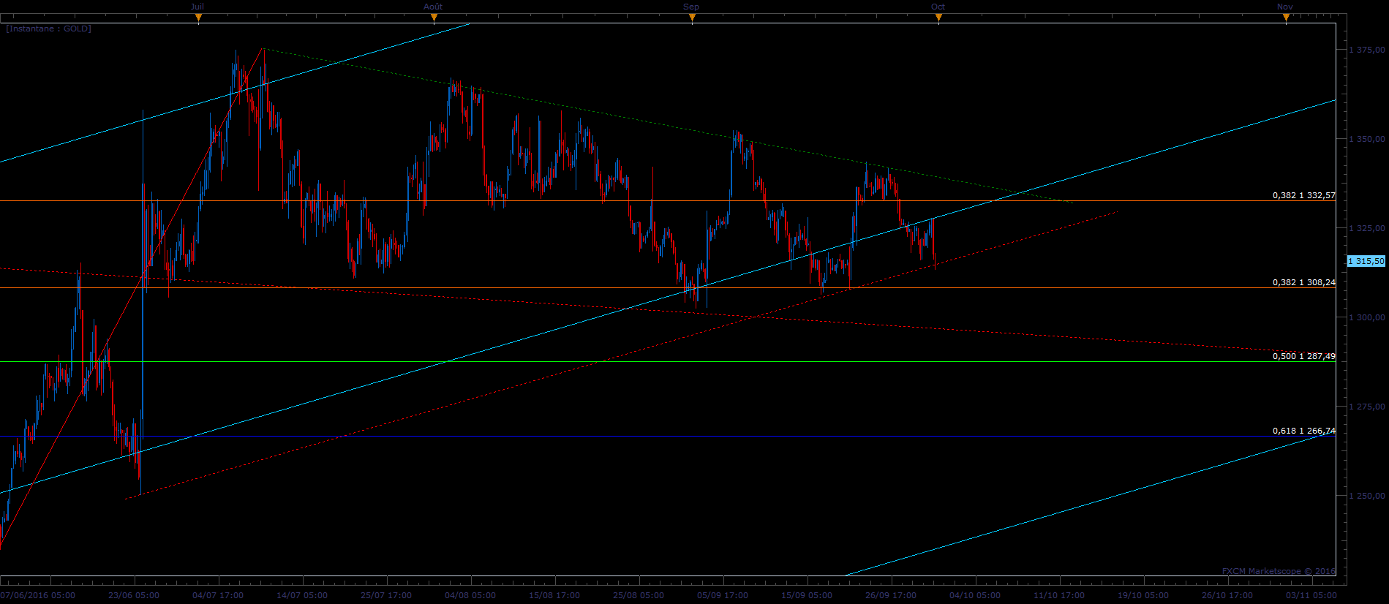Click the 23/06 05:00 date label
Image resolution: width=1389 pixels, height=604 pixels.
coord(134,595)
